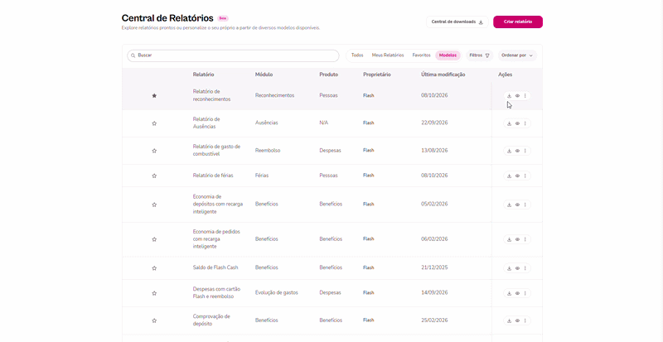Viewport: 663px width, 342px height.
Task: Download the Relatório de reconhecimentos report
Action: point(509,96)
